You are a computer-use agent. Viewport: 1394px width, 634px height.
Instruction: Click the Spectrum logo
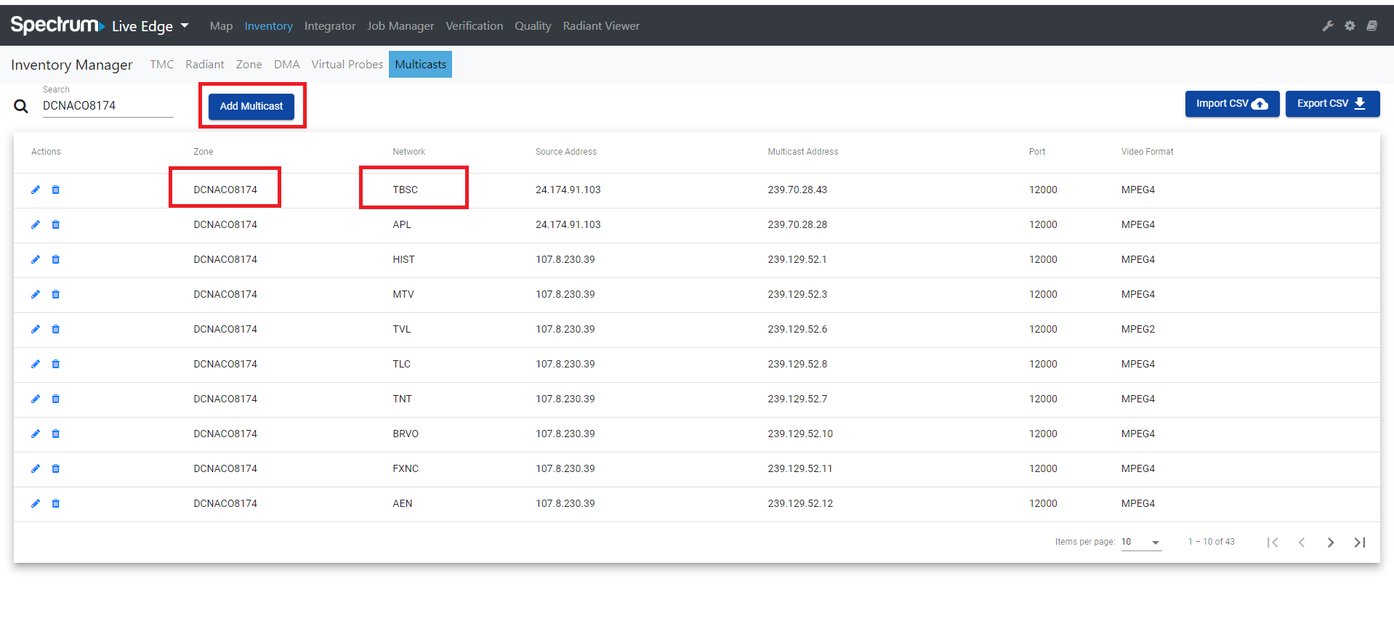pos(57,25)
